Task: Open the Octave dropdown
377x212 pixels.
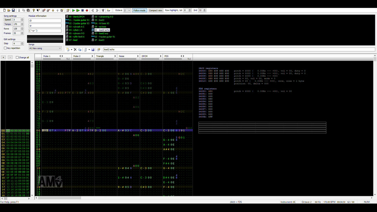Action: [x=127, y=10]
